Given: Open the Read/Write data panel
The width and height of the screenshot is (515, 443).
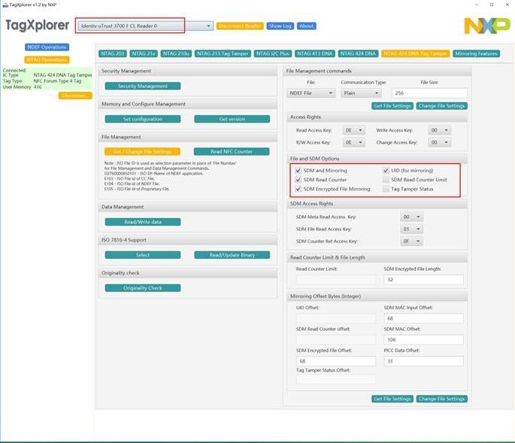Looking at the screenshot, I should (x=143, y=222).
